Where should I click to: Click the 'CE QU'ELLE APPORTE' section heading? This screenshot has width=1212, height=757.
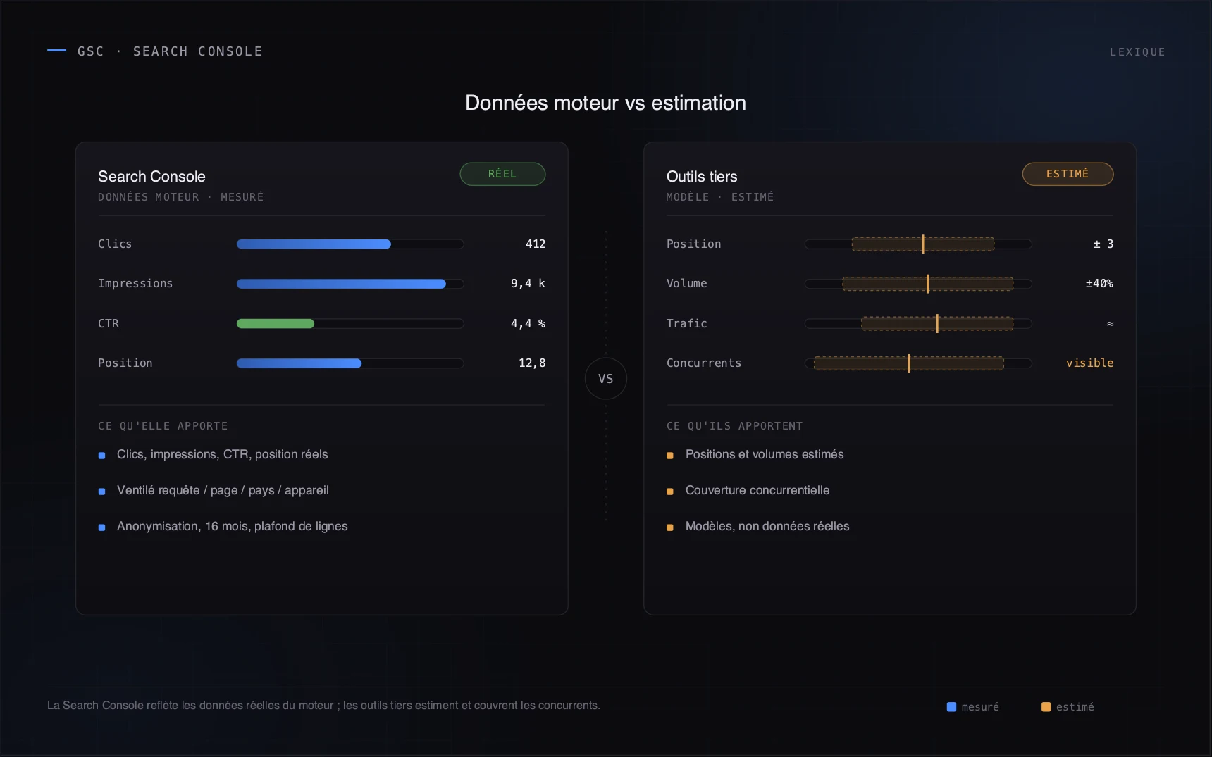(163, 426)
